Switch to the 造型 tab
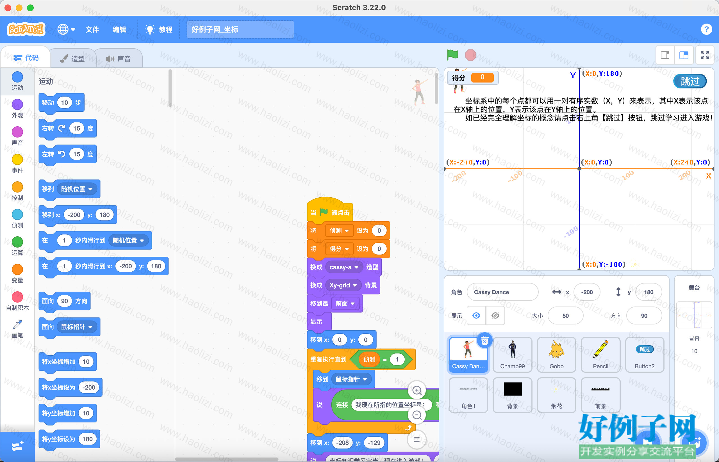 click(73, 58)
